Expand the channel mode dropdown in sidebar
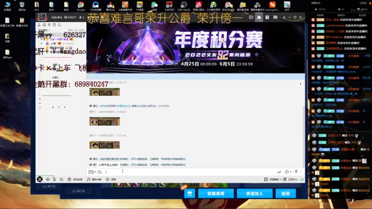372x209 pixels. [44, 30]
